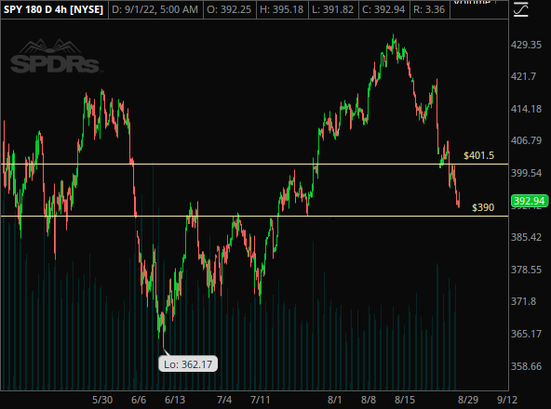Click the 8/8 date on time axis

(x=369, y=400)
